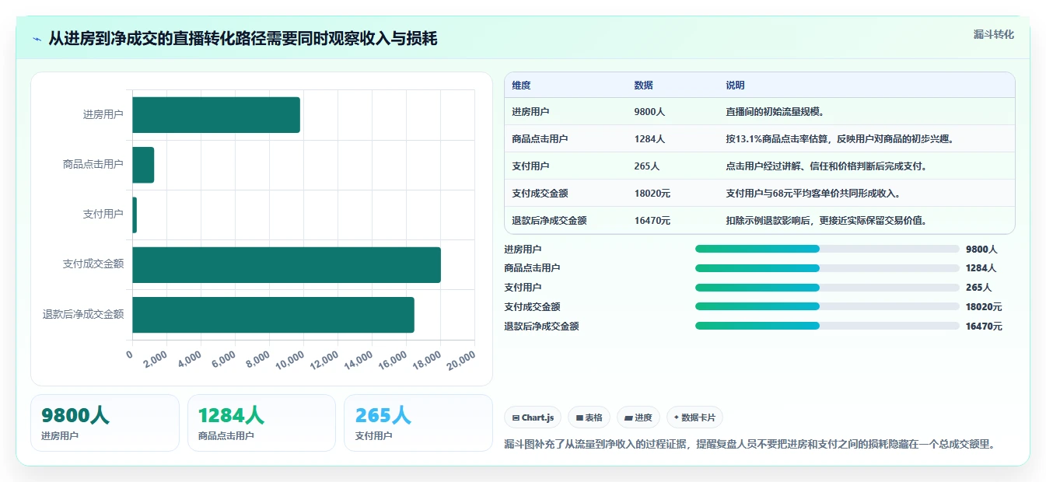The height and width of the screenshot is (482, 1046).
Task: Click the 漏斗转化 tag in header
Action: (x=993, y=35)
